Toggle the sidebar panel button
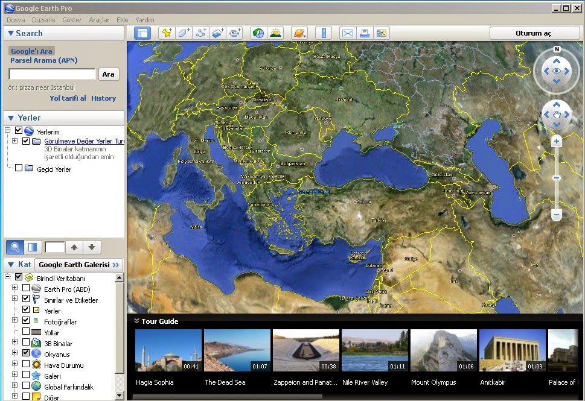 [142, 33]
